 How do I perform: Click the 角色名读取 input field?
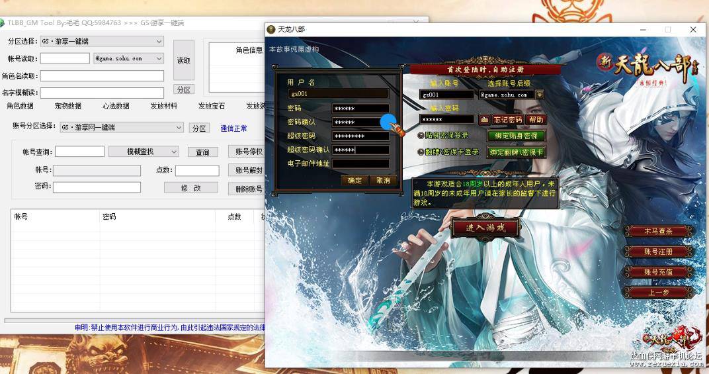pos(103,75)
